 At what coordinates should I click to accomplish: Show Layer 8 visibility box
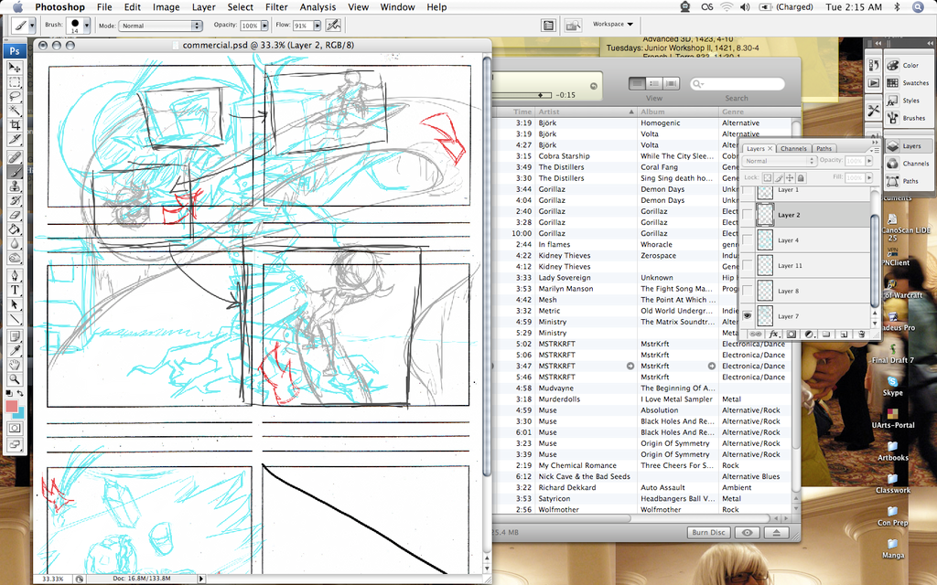tap(747, 291)
